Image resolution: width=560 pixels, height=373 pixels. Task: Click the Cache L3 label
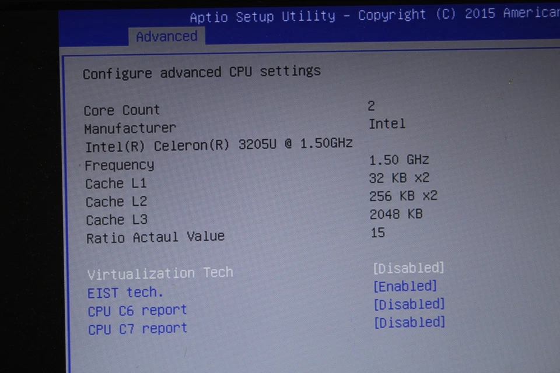point(117,220)
